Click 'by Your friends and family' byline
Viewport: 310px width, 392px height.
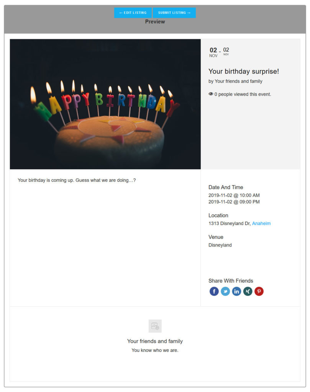coord(235,81)
